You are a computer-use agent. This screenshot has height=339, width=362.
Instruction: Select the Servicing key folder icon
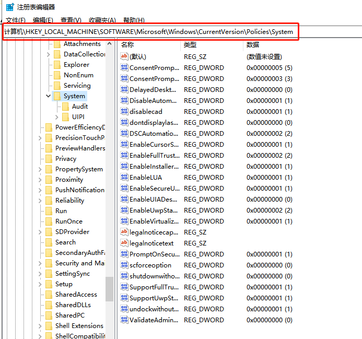pos(57,86)
